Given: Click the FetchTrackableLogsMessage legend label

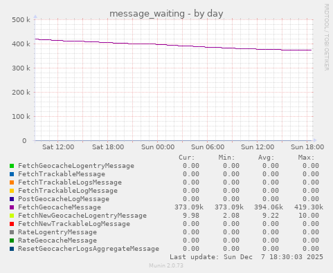Looking at the screenshot, I should pyautogui.click(x=70, y=182).
